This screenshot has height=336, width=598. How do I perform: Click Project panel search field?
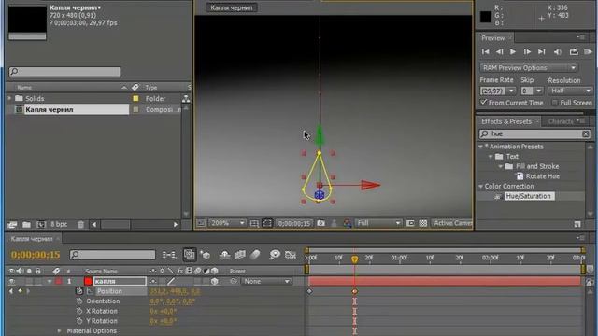coord(64,71)
